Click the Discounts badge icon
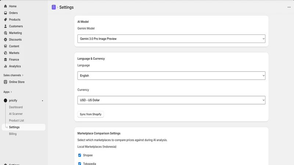294x165 pixels. 6,40
